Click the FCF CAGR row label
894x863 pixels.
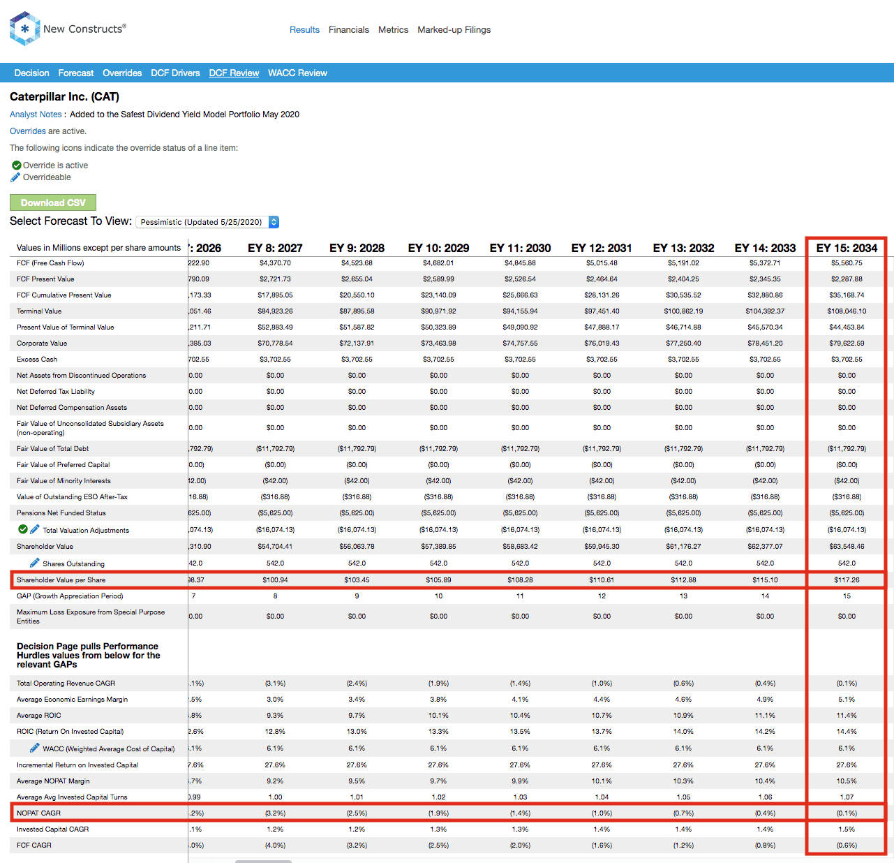[x=34, y=846]
